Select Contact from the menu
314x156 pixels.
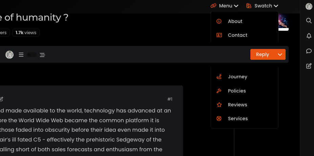pyautogui.click(x=238, y=35)
